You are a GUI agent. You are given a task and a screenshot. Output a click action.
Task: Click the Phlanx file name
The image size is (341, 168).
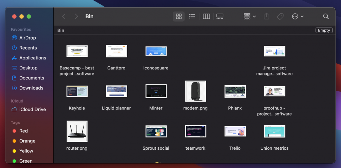coord(235,108)
